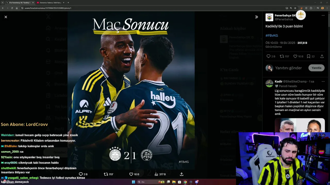Click the site information icon before the URL
Screen dimensions: 330x185
point(22,8)
